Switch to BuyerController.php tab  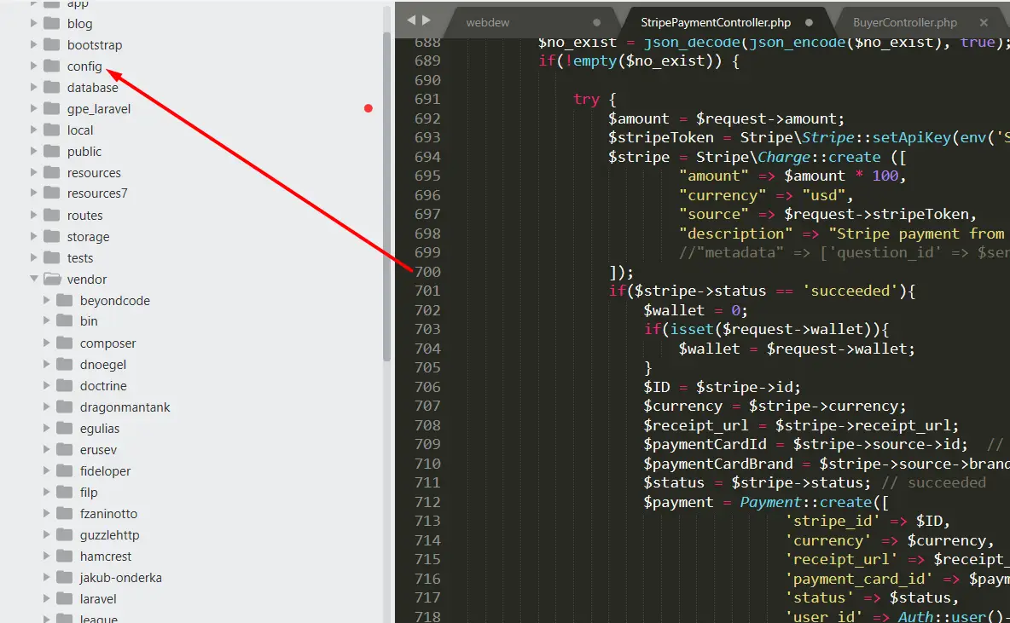coord(905,22)
